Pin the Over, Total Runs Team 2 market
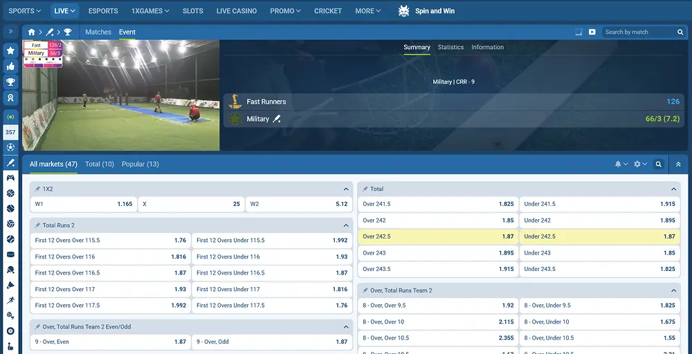The height and width of the screenshot is (354, 692). point(365,291)
